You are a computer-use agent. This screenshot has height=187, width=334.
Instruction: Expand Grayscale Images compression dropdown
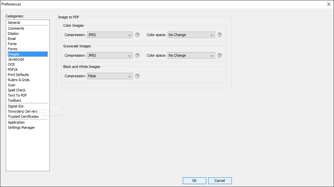110,56
